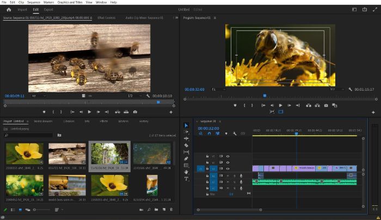381x220 pixels.
Task: Open Project panel hamburger menu
Action: pyautogui.click(x=27, y=121)
